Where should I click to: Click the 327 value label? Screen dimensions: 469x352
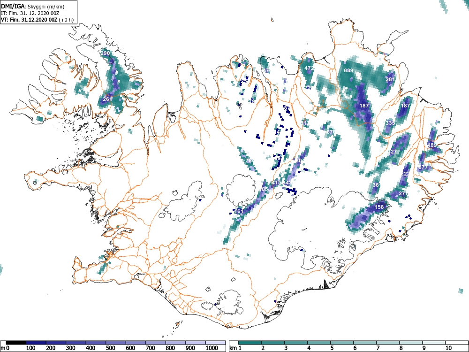tap(392, 152)
